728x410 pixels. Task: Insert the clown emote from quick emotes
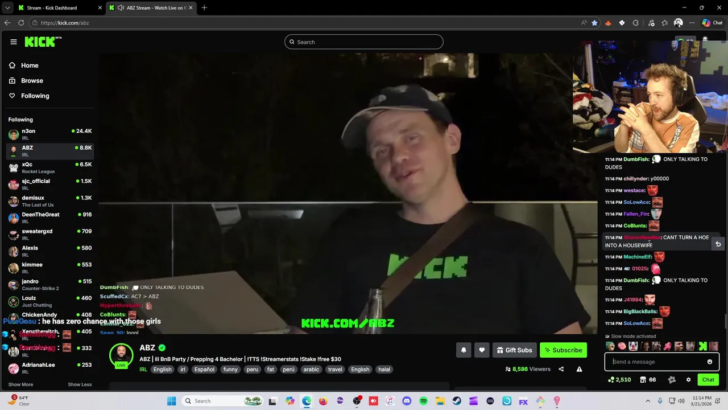tap(633, 346)
